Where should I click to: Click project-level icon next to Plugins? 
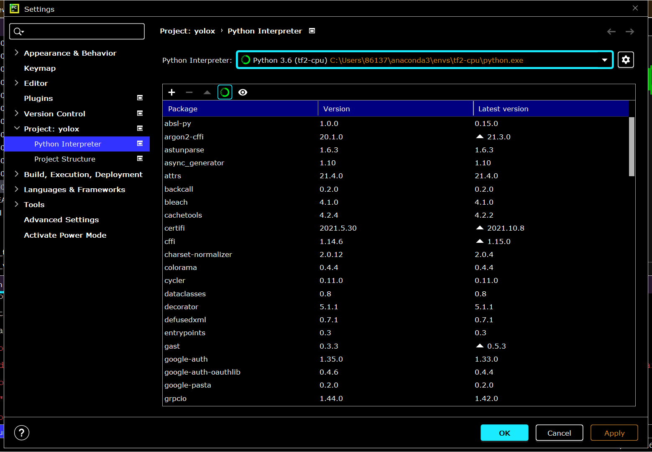click(x=140, y=98)
